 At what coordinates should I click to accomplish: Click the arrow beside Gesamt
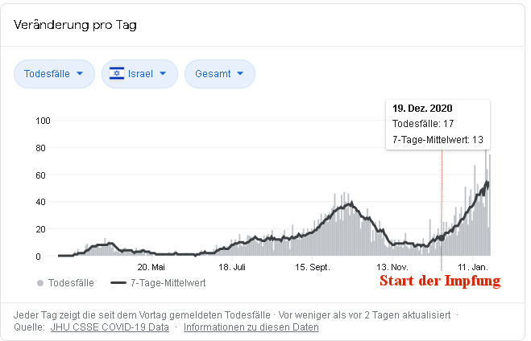pyautogui.click(x=240, y=73)
